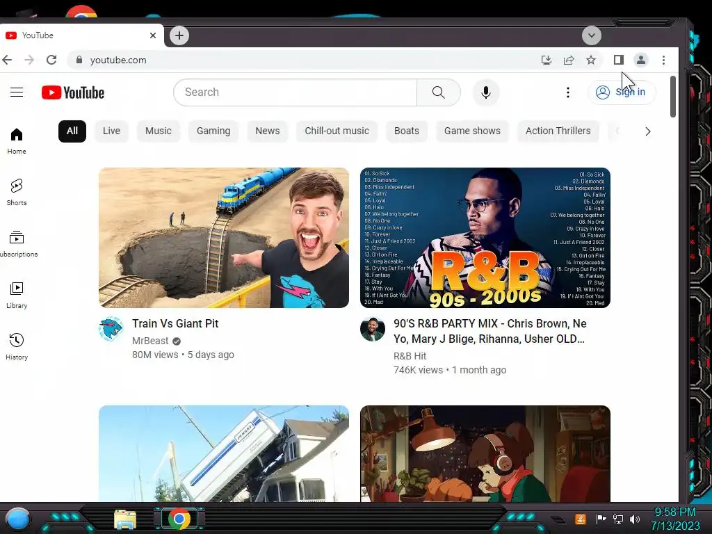
Task: Open the lofi girl video thumbnail
Action: (485, 453)
